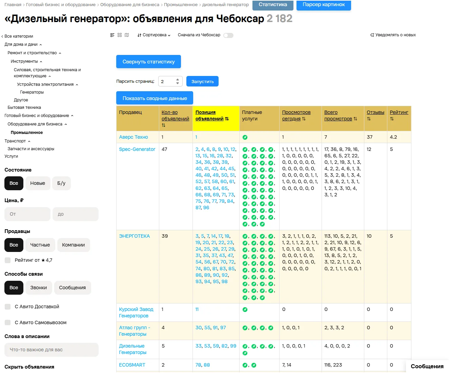Click sort arrows under Рейтинг header
The height and width of the screenshot is (373, 449).
[392, 119]
